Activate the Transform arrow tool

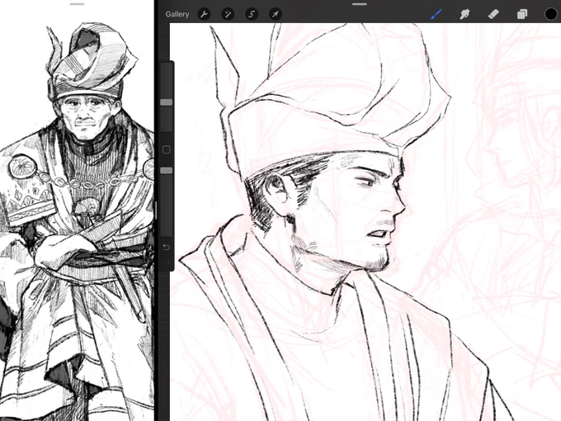pyautogui.click(x=275, y=14)
